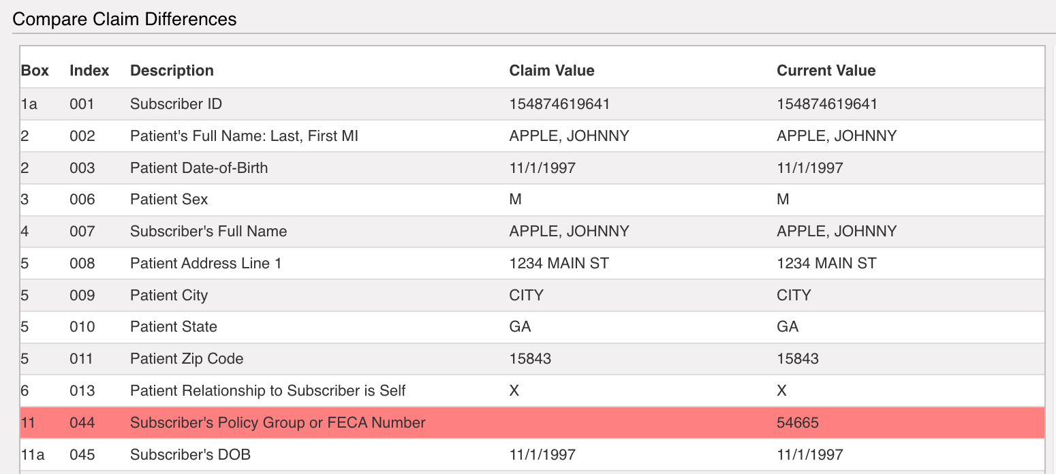This screenshot has height=474, width=1056.
Task: Click Subscriber's Full Name description
Action: click(x=208, y=232)
